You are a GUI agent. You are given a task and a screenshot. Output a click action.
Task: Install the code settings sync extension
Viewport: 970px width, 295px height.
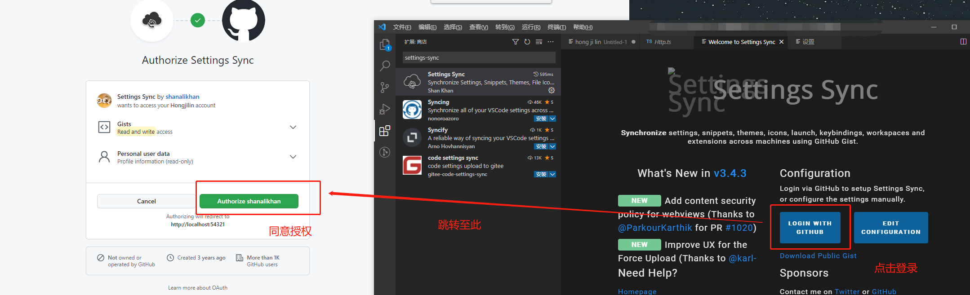[541, 174]
